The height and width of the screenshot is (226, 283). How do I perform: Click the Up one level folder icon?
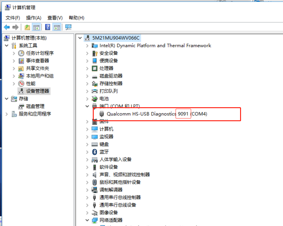pos(27,27)
